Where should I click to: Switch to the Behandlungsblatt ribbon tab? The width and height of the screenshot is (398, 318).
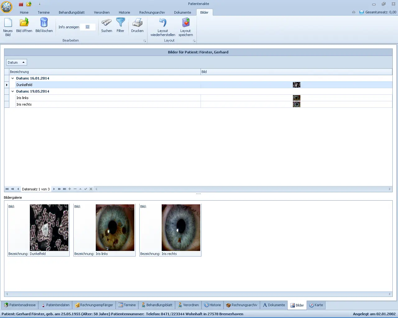72,12
